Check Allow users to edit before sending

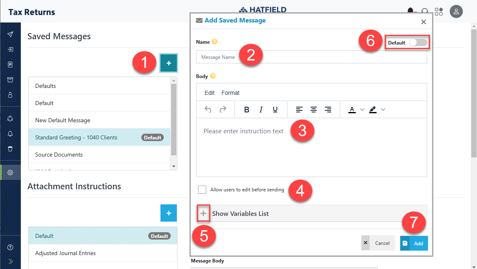[x=202, y=190]
